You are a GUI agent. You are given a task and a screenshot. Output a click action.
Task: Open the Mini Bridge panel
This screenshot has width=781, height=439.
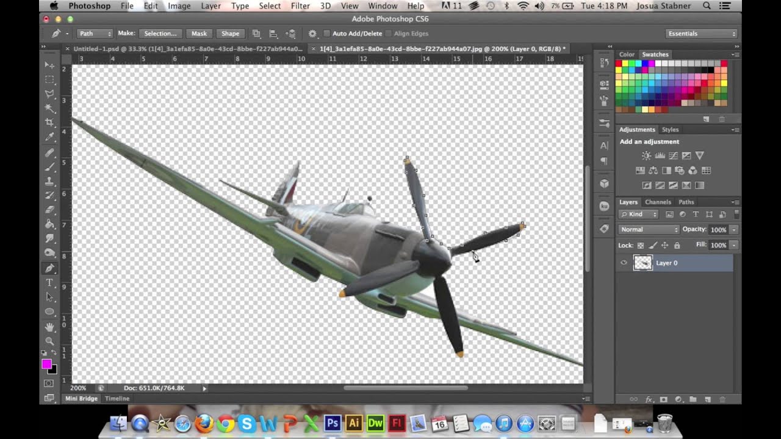pos(81,398)
